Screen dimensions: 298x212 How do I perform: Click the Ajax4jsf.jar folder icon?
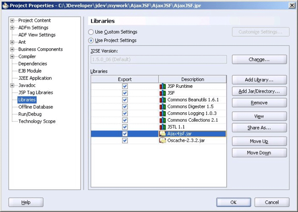coord(162,134)
